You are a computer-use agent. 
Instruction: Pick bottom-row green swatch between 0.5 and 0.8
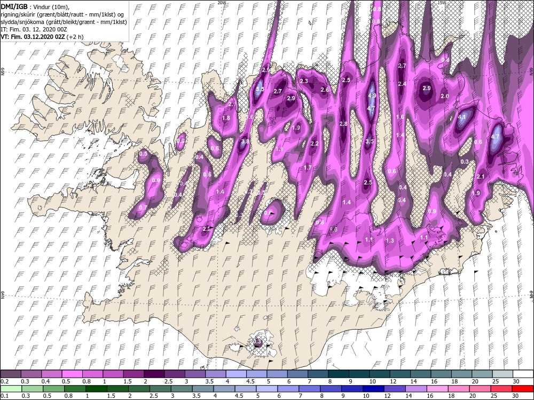53,388
